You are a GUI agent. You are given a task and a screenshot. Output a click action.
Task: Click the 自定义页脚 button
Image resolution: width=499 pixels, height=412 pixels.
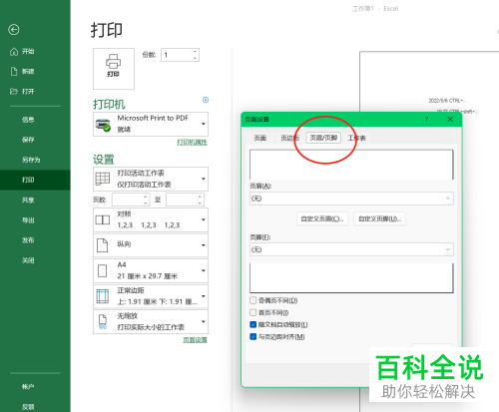[x=379, y=218]
